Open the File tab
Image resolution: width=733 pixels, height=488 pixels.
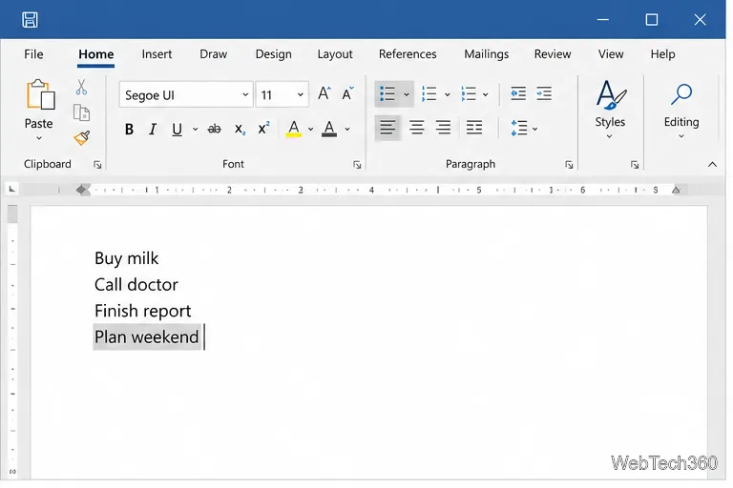coord(33,54)
